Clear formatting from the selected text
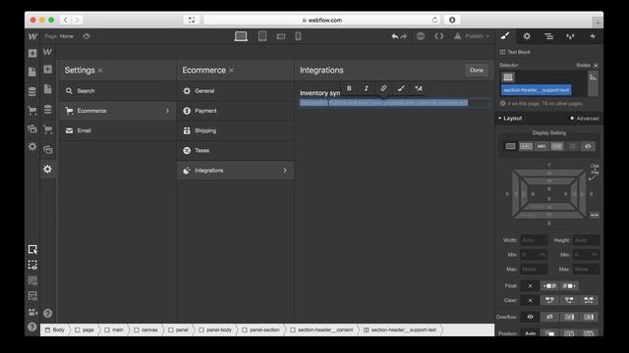Viewport: 629px width, 353px height. [419, 88]
